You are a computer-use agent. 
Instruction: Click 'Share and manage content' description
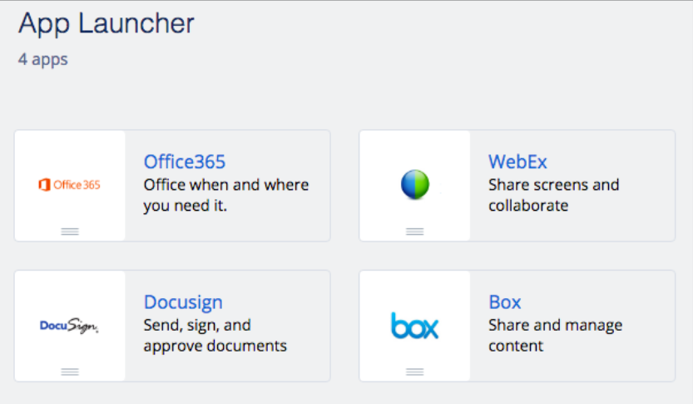pyautogui.click(x=555, y=336)
